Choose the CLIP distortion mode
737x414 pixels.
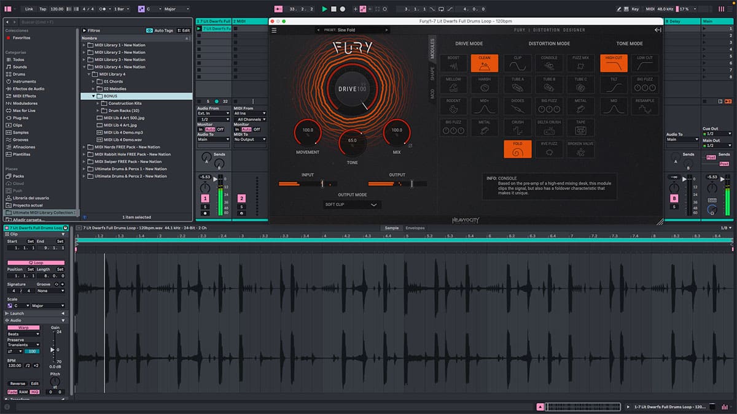518,63
